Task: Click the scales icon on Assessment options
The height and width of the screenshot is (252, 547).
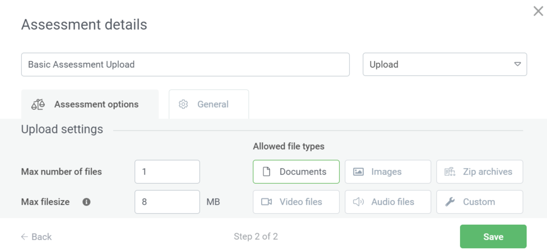Action: (x=38, y=105)
